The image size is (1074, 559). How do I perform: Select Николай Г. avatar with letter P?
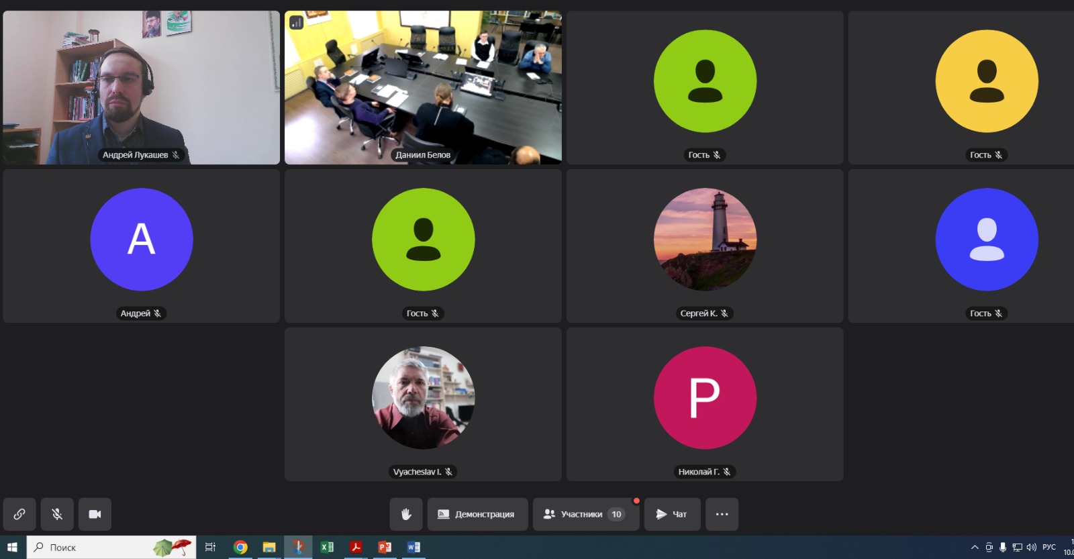pyautogui.click(x=705, y=398)
